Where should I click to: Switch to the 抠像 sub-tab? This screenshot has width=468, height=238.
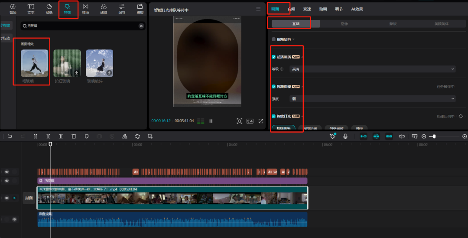(x=344, y=24)
